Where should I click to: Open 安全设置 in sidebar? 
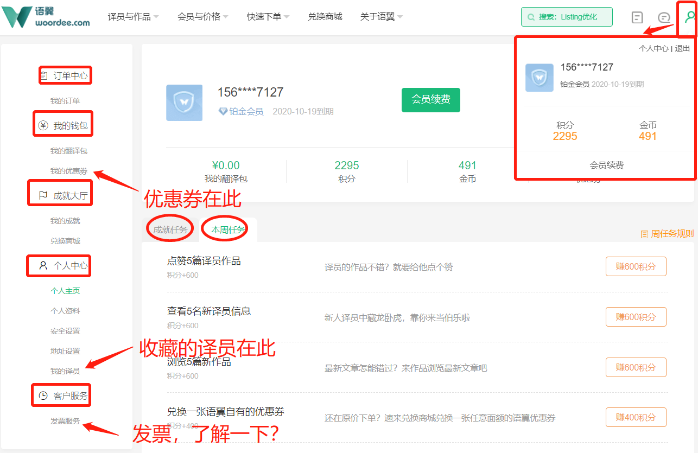[x=65, y=331]
